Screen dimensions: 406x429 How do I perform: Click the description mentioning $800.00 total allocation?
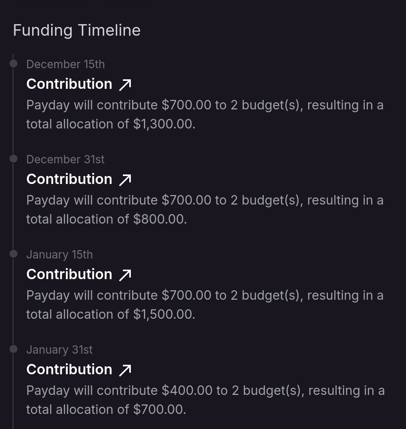(205, 210)
